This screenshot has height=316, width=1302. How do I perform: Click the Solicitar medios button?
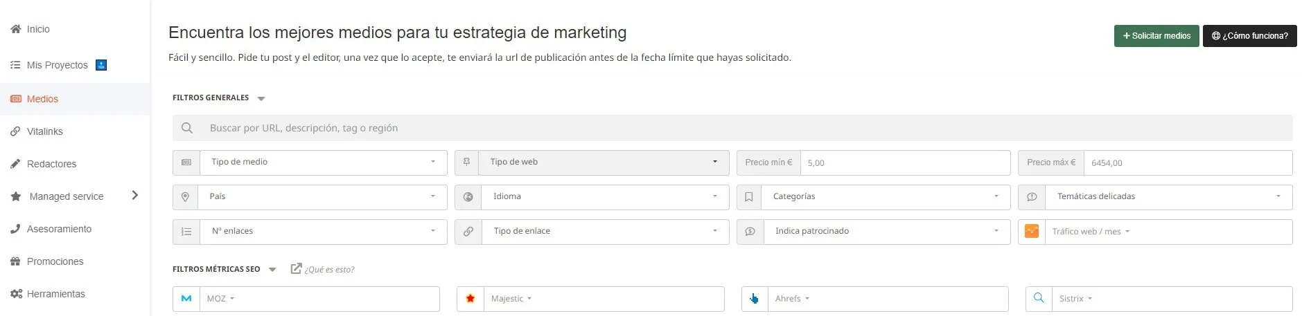(x=1156, y=36)
